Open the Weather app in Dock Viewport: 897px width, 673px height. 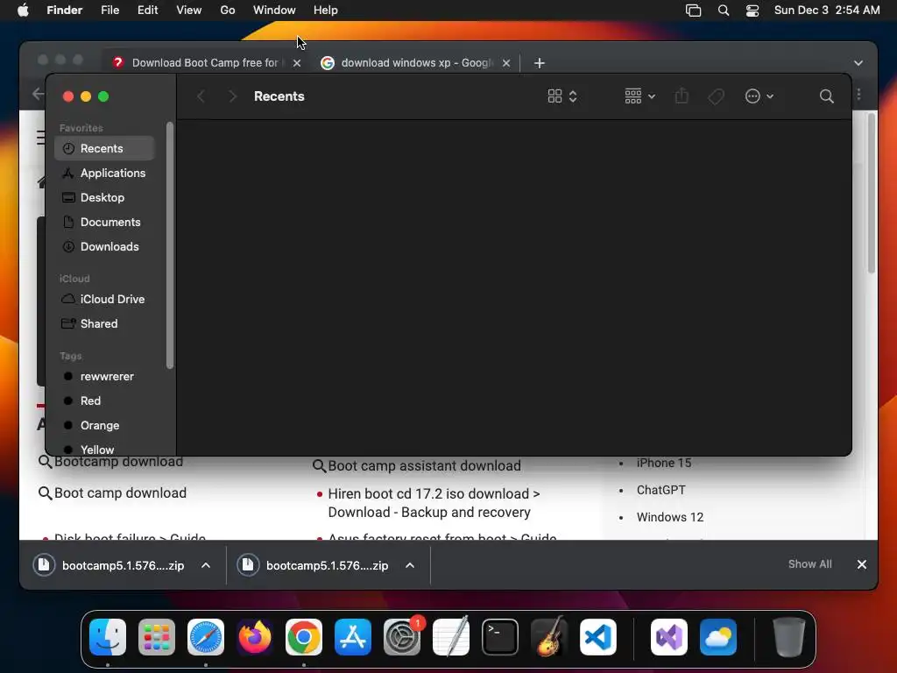(718, 637)
